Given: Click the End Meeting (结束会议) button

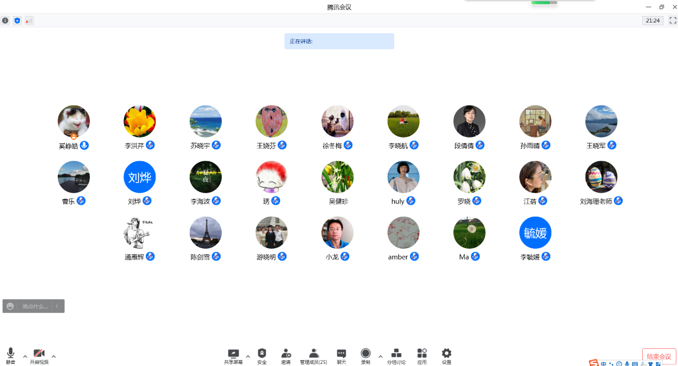Looking at the screenshot, I should click(659, 356).
